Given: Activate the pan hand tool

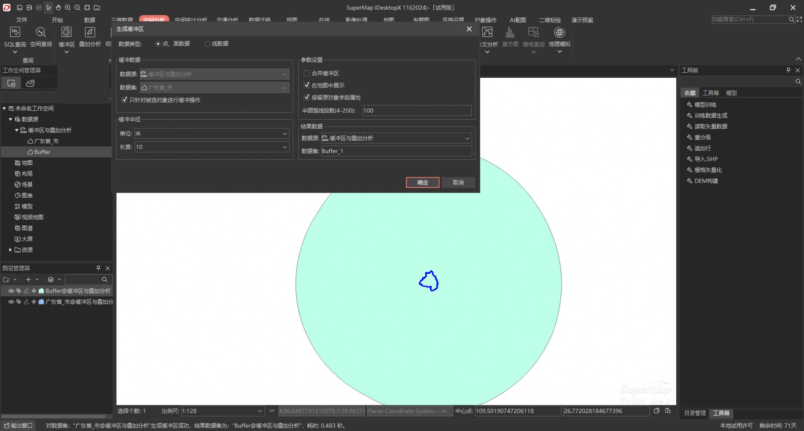Looking at the screenshot, I should pyautogui.click(x=58, y=8).
